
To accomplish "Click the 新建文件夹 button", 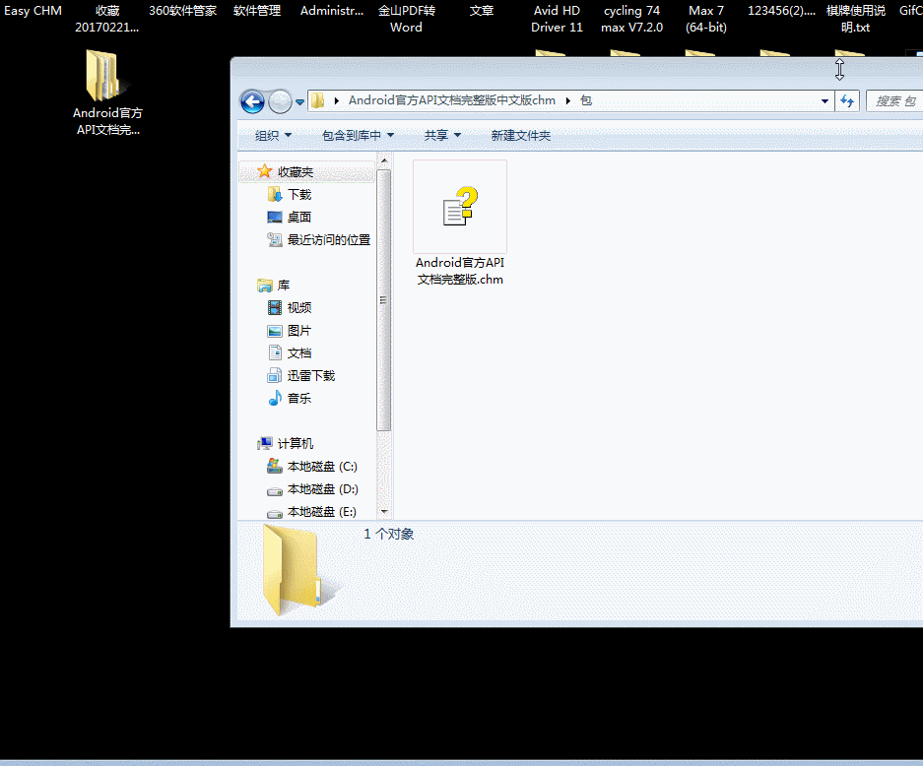I will pos(521,135).
